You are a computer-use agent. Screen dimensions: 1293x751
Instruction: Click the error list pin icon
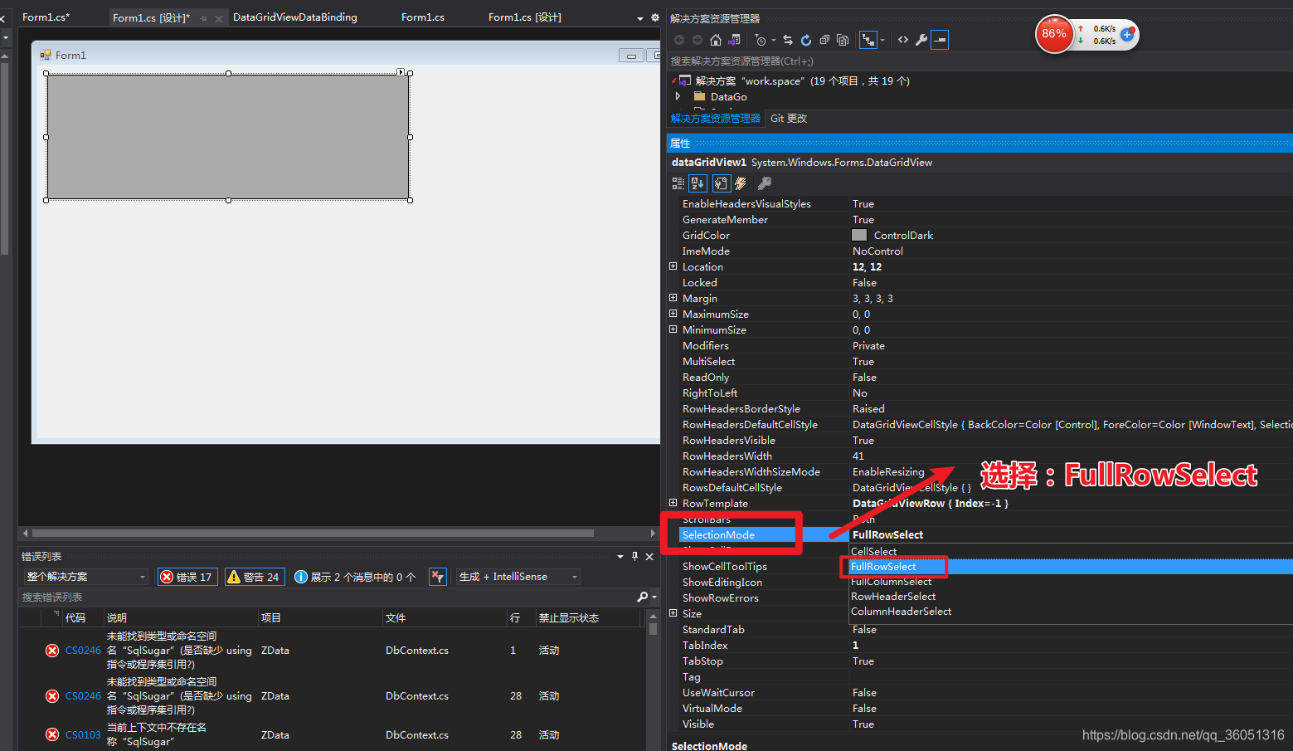click(x=634, y=556)
